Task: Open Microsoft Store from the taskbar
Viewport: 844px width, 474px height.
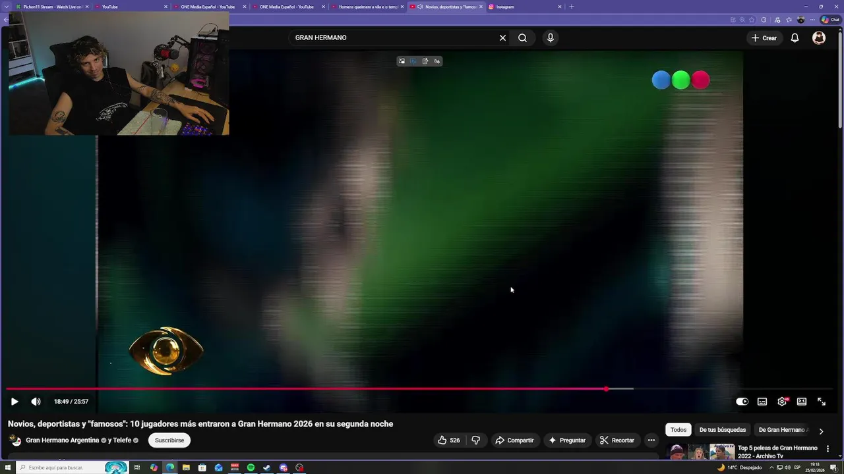Action: [202, 467]
